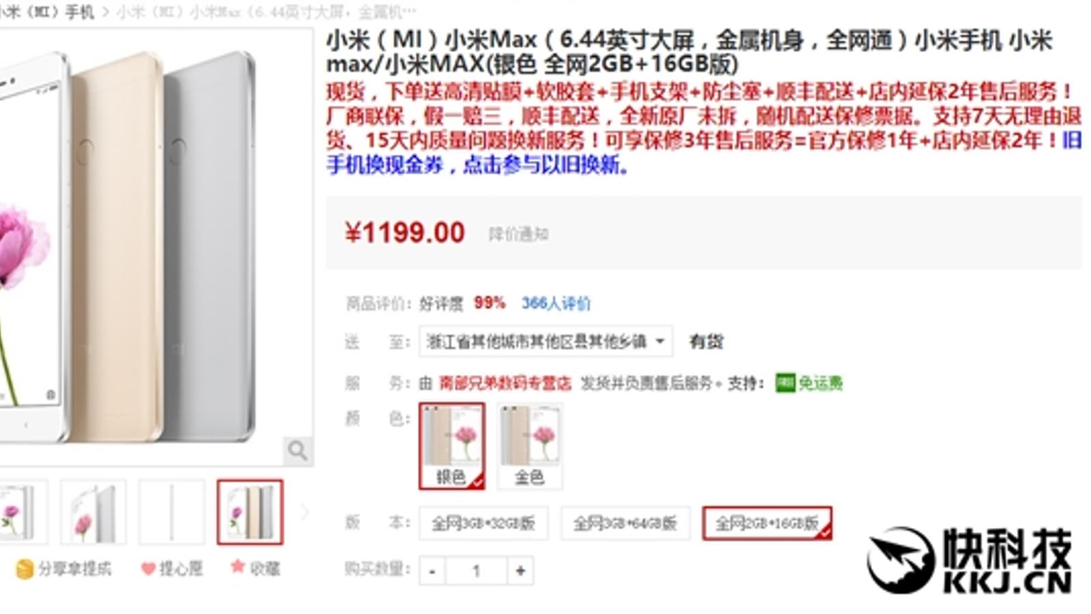Open the 手机 breadcrumb category
Image resolution: width=1091 pixels, height=614 pixels.
(79, 12)
